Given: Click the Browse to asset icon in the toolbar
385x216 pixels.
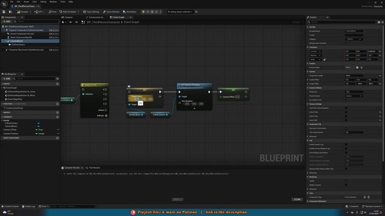Looking at the screenshot, I should (10, 12).
